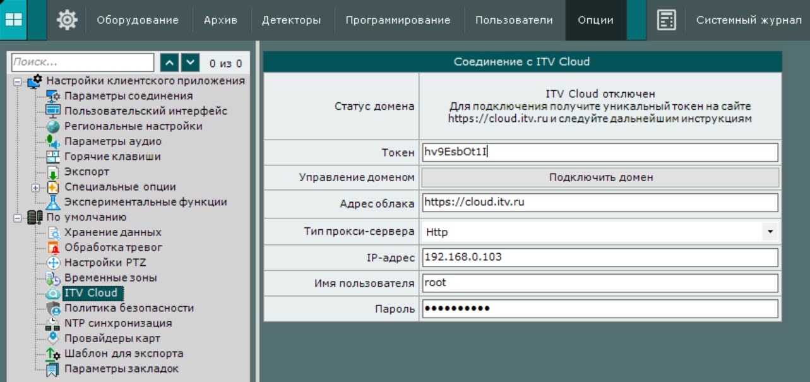This screenshot has width=810, height=382.
Task: Click the Поиск search box
Action: [x=82, y=63]
